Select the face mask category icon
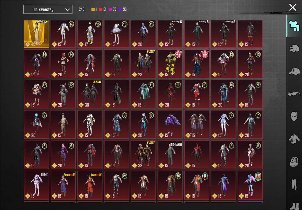This screenshot has height=210, width=302. click(293, 117)
